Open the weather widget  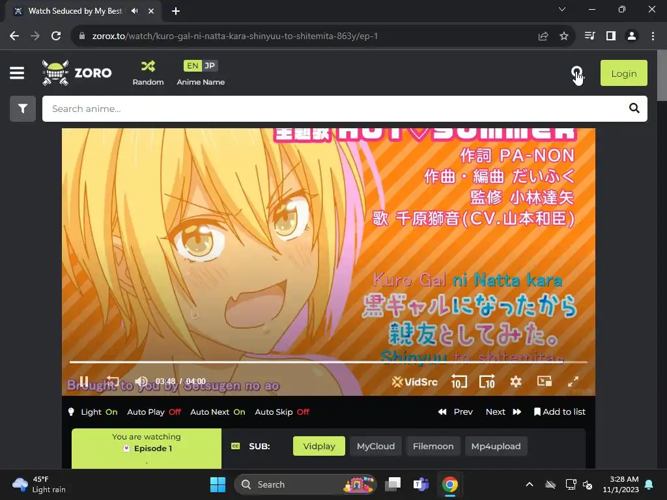click(x=39, y=484)
